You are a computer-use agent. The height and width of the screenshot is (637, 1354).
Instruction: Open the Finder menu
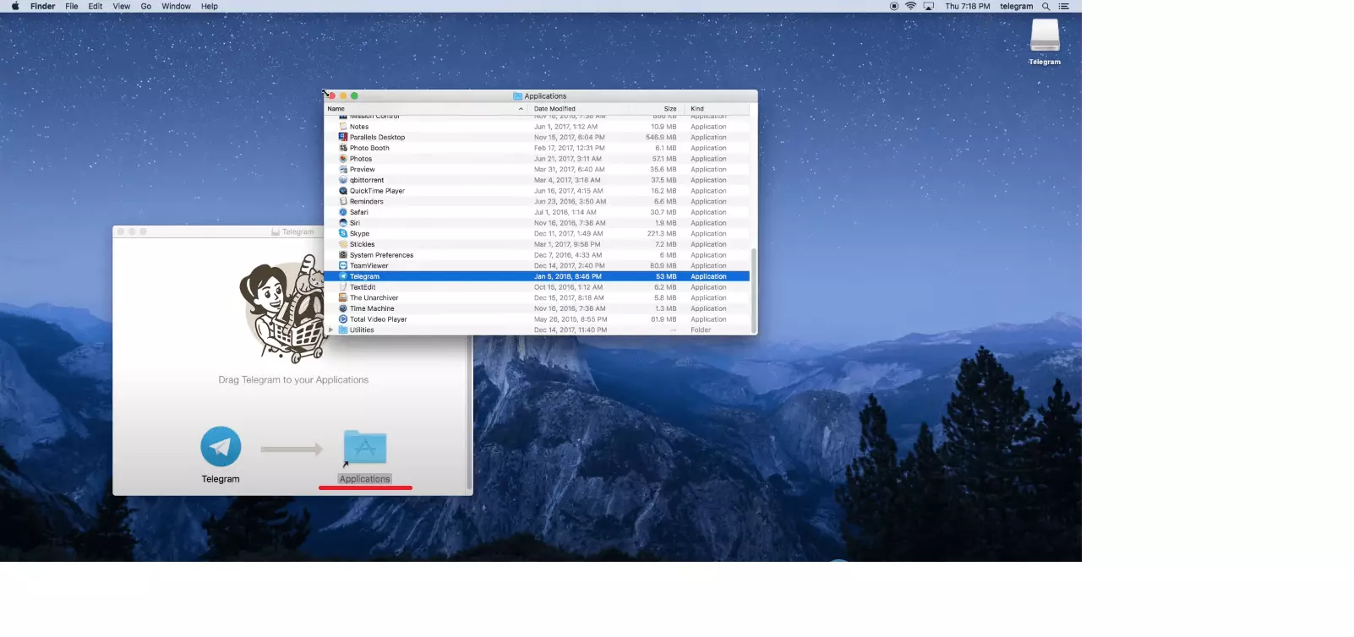click(x=43, y=6)
